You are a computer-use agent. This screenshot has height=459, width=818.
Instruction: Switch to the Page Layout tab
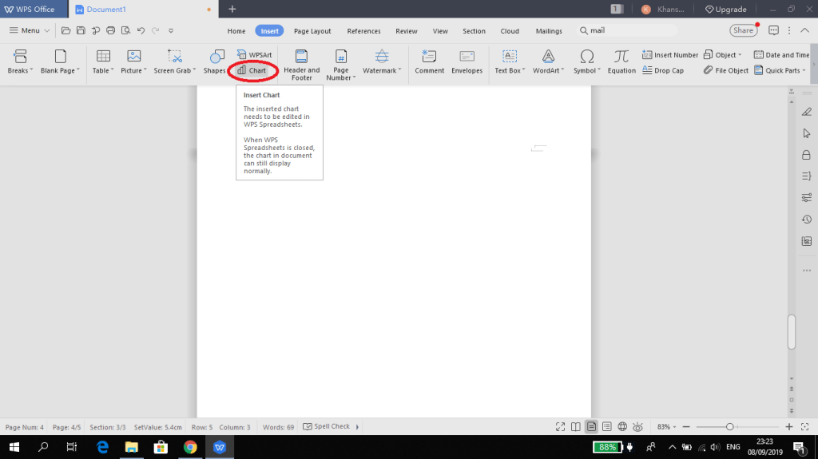312,31
